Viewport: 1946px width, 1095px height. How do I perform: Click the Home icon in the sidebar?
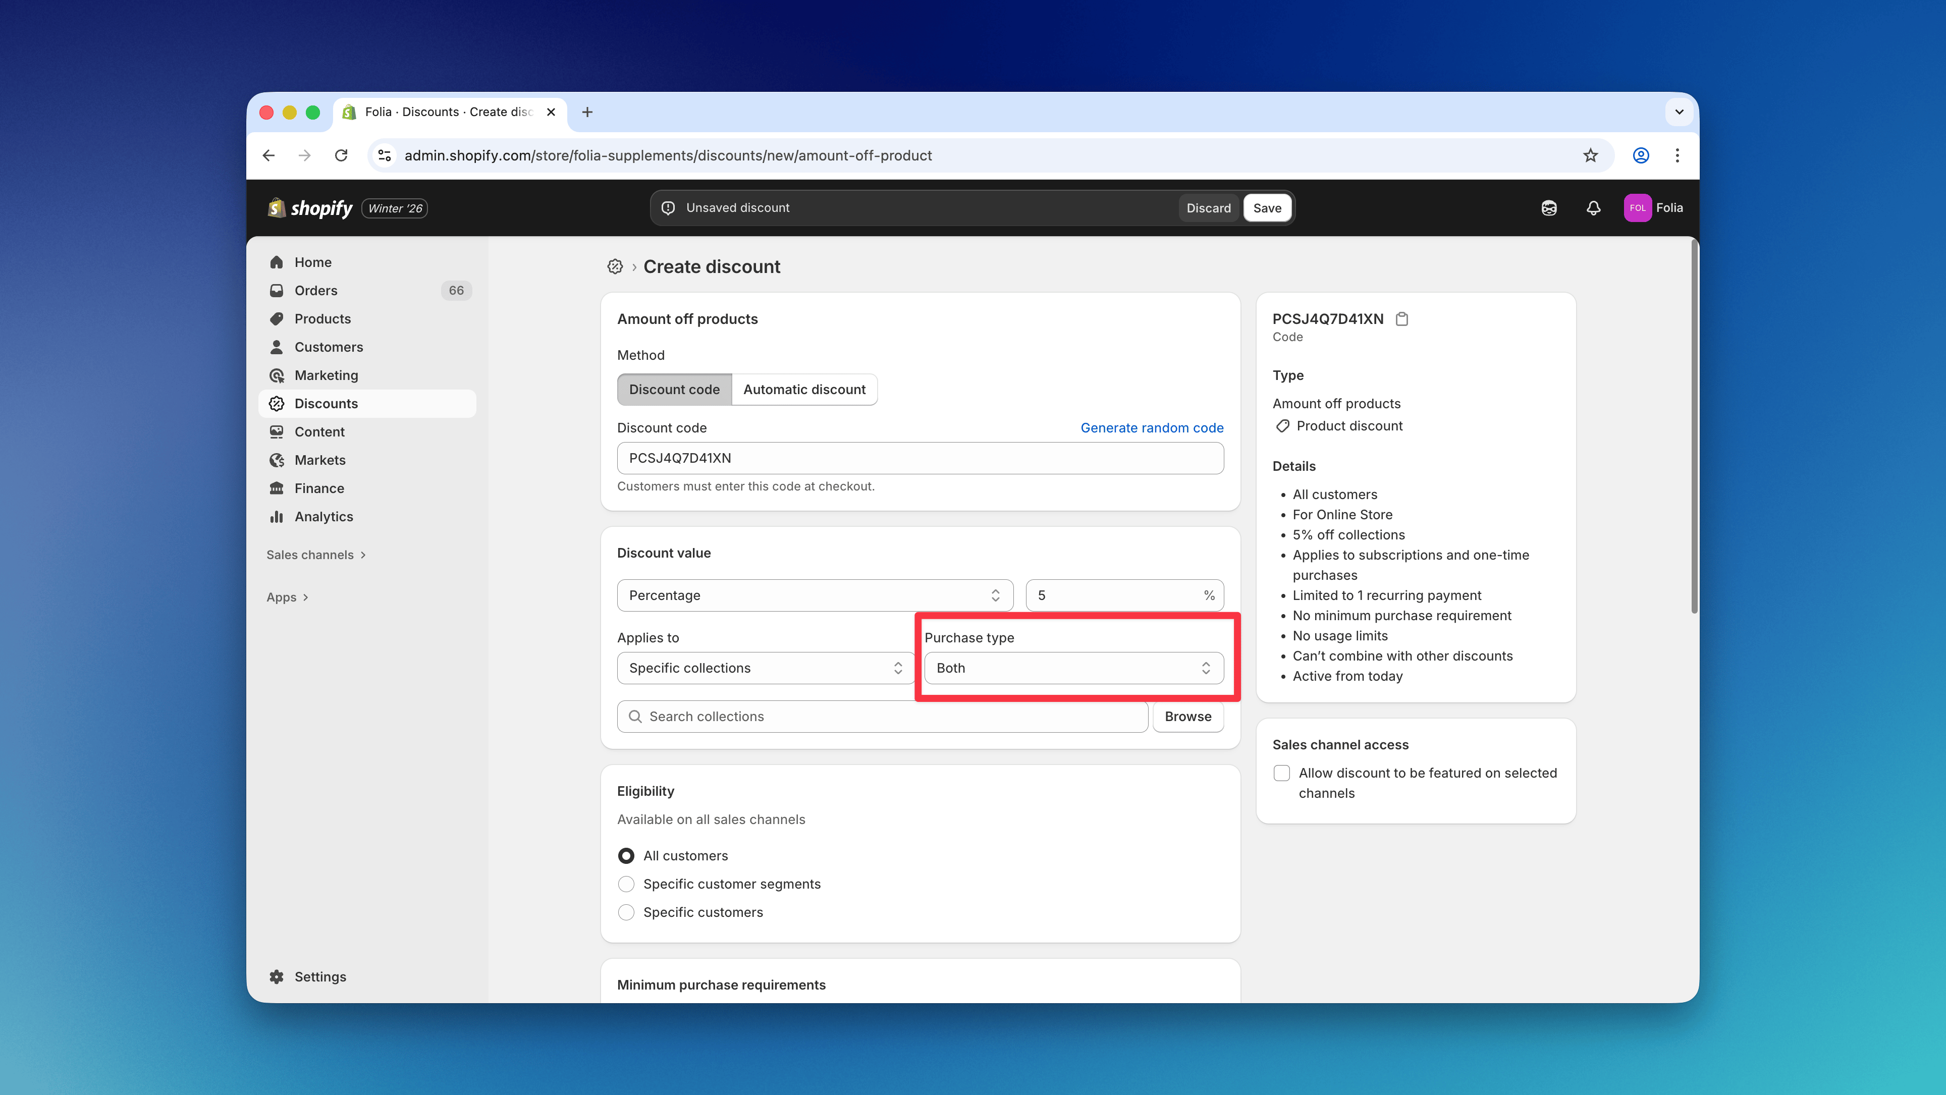tap(277, 262)
